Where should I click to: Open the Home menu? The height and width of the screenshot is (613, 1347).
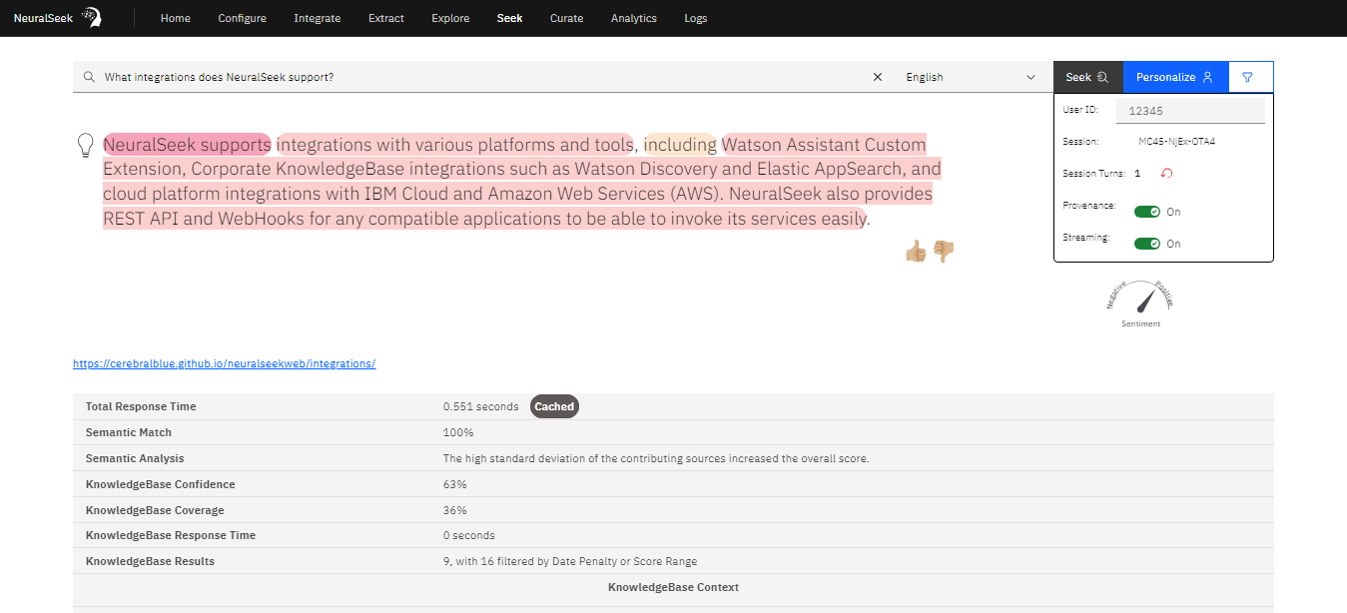point(176,18)
